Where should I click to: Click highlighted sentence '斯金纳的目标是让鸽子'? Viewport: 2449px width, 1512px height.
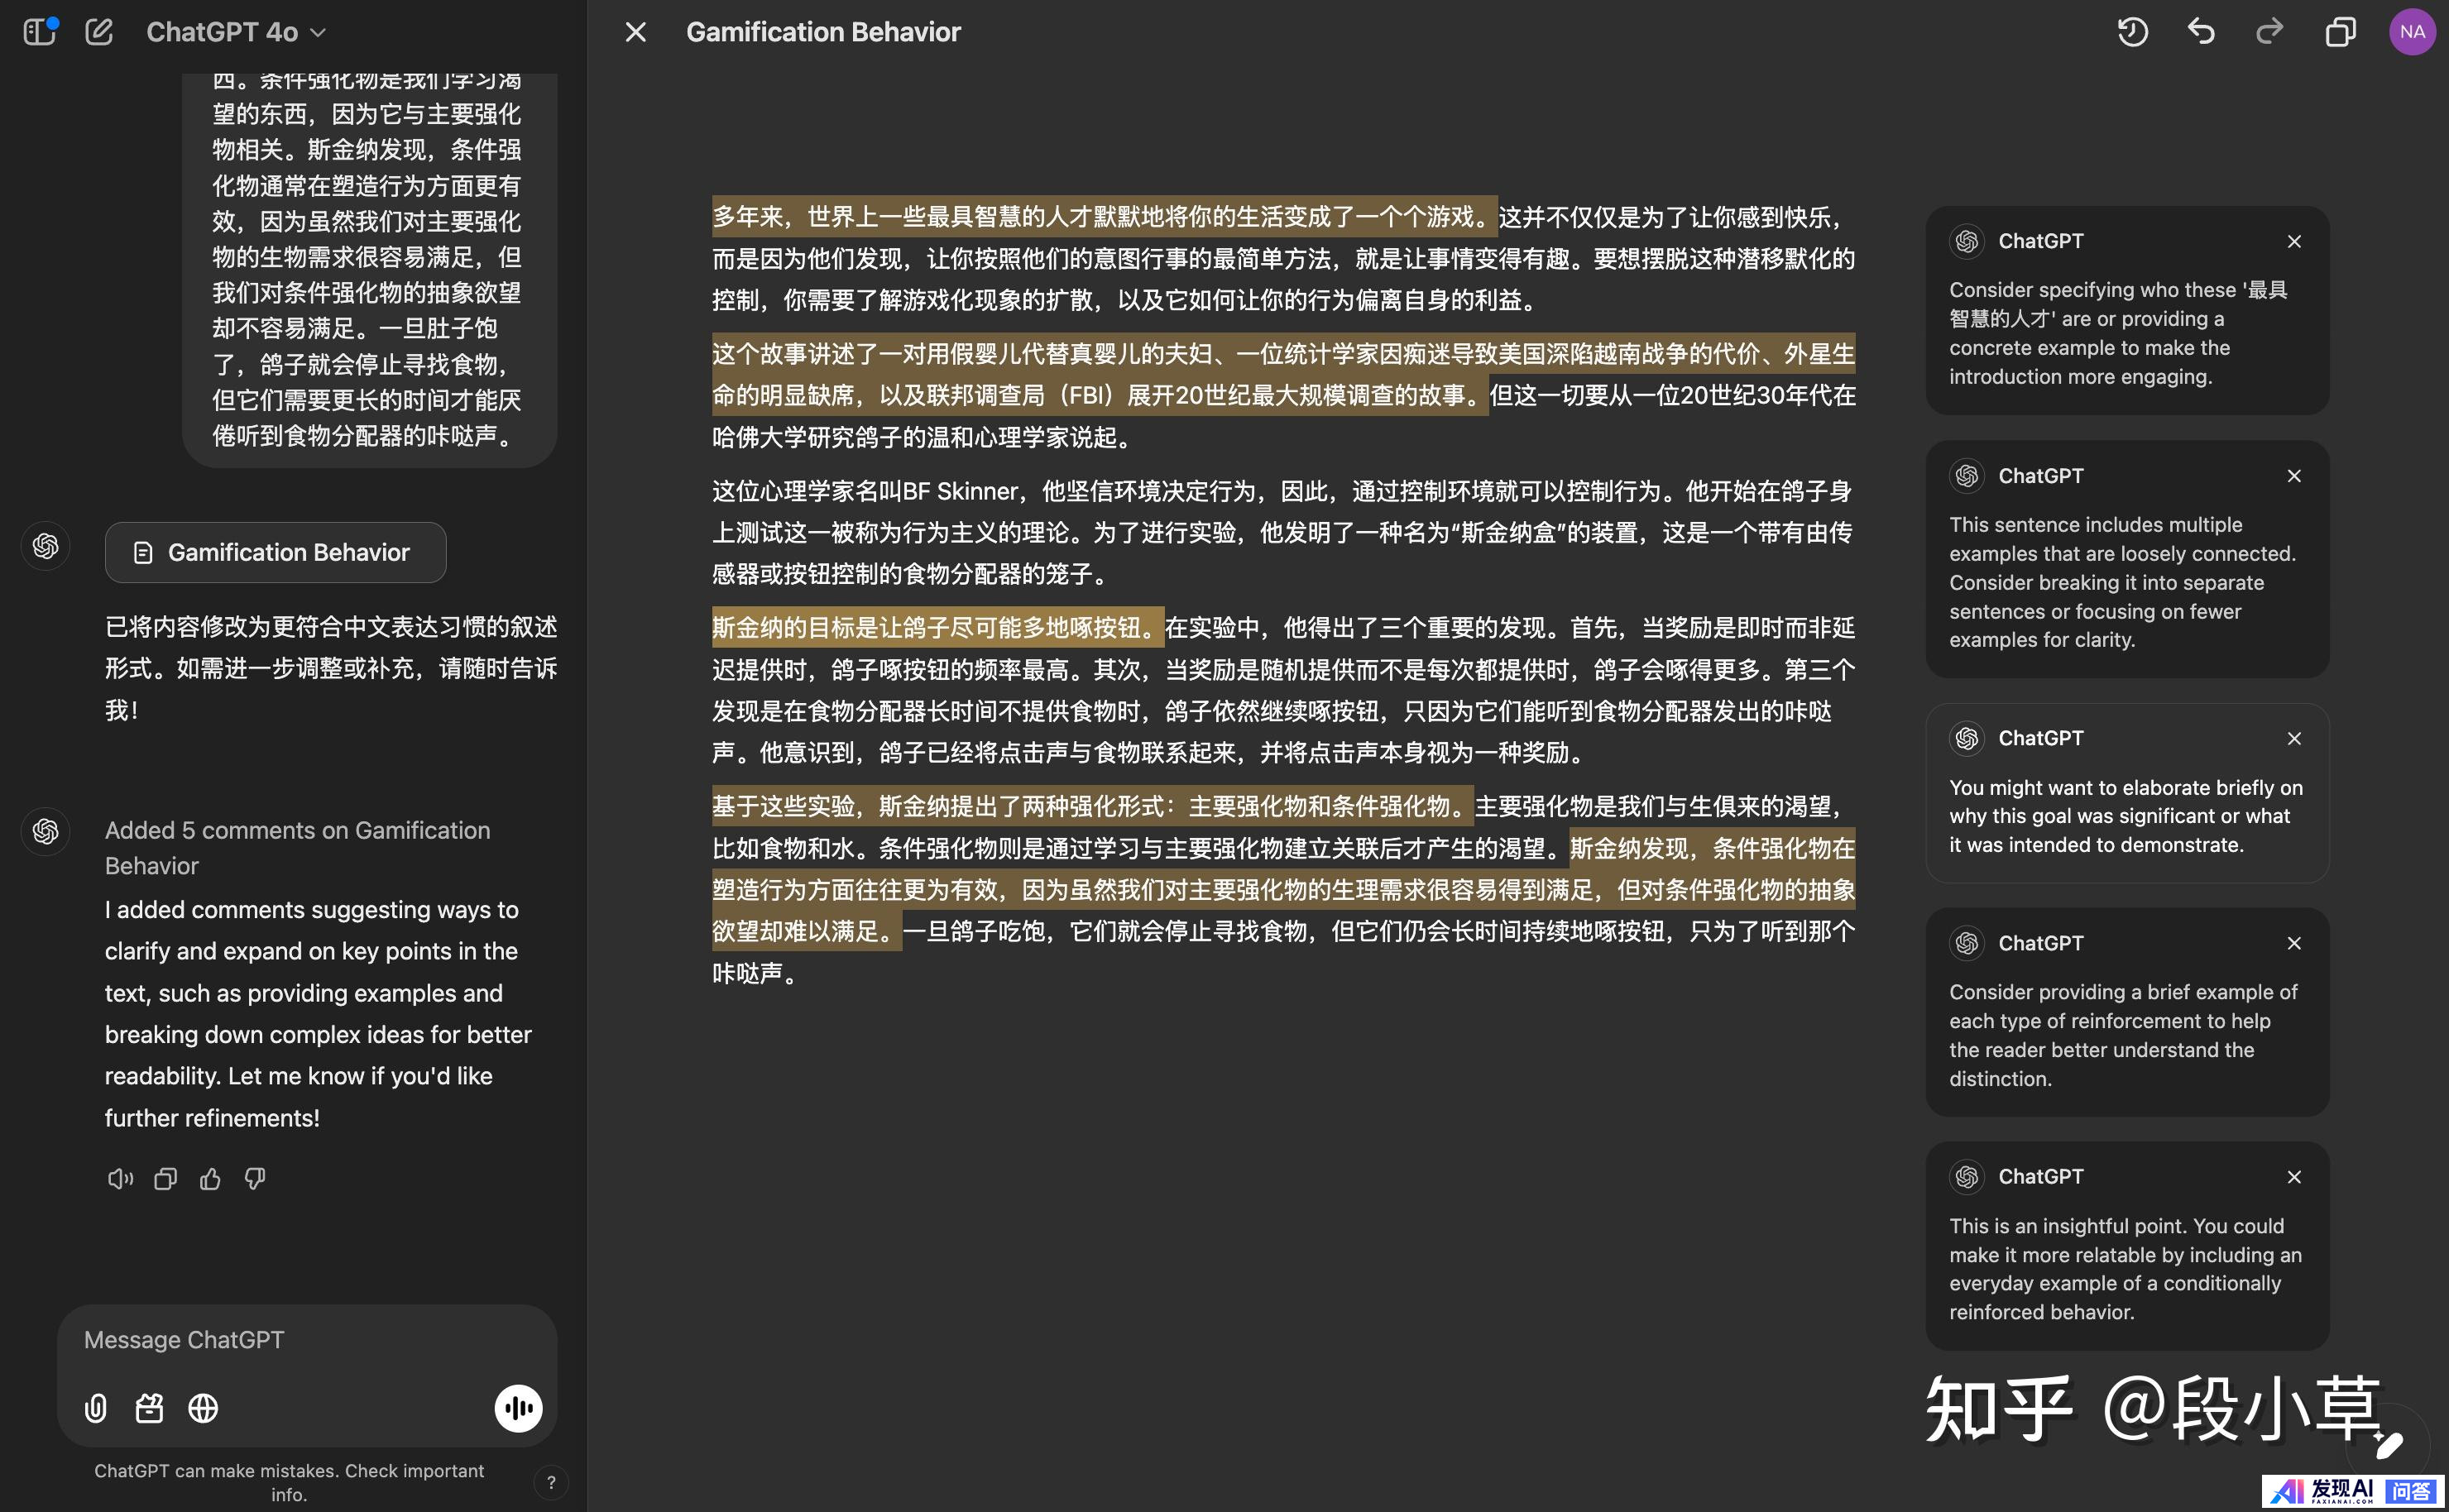937,627
